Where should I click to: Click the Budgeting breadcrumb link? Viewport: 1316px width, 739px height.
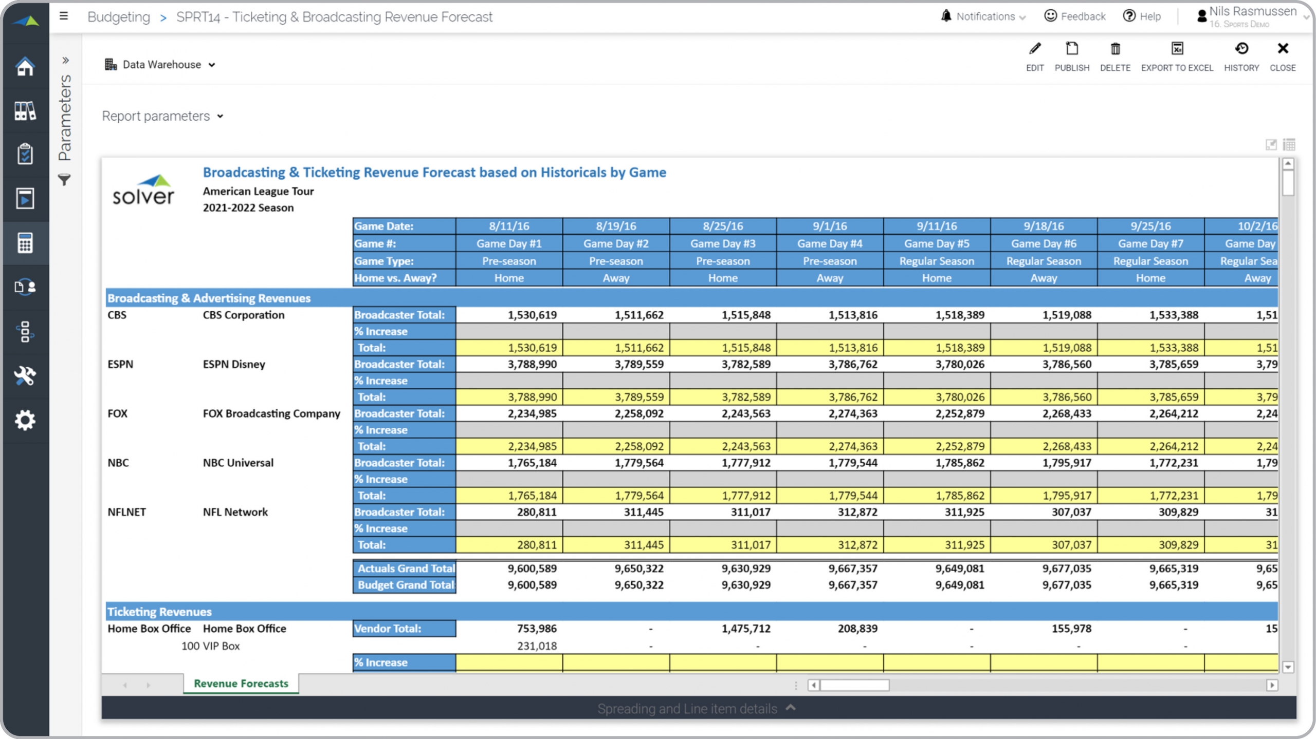pyautogui.click(x=119, y=17)
